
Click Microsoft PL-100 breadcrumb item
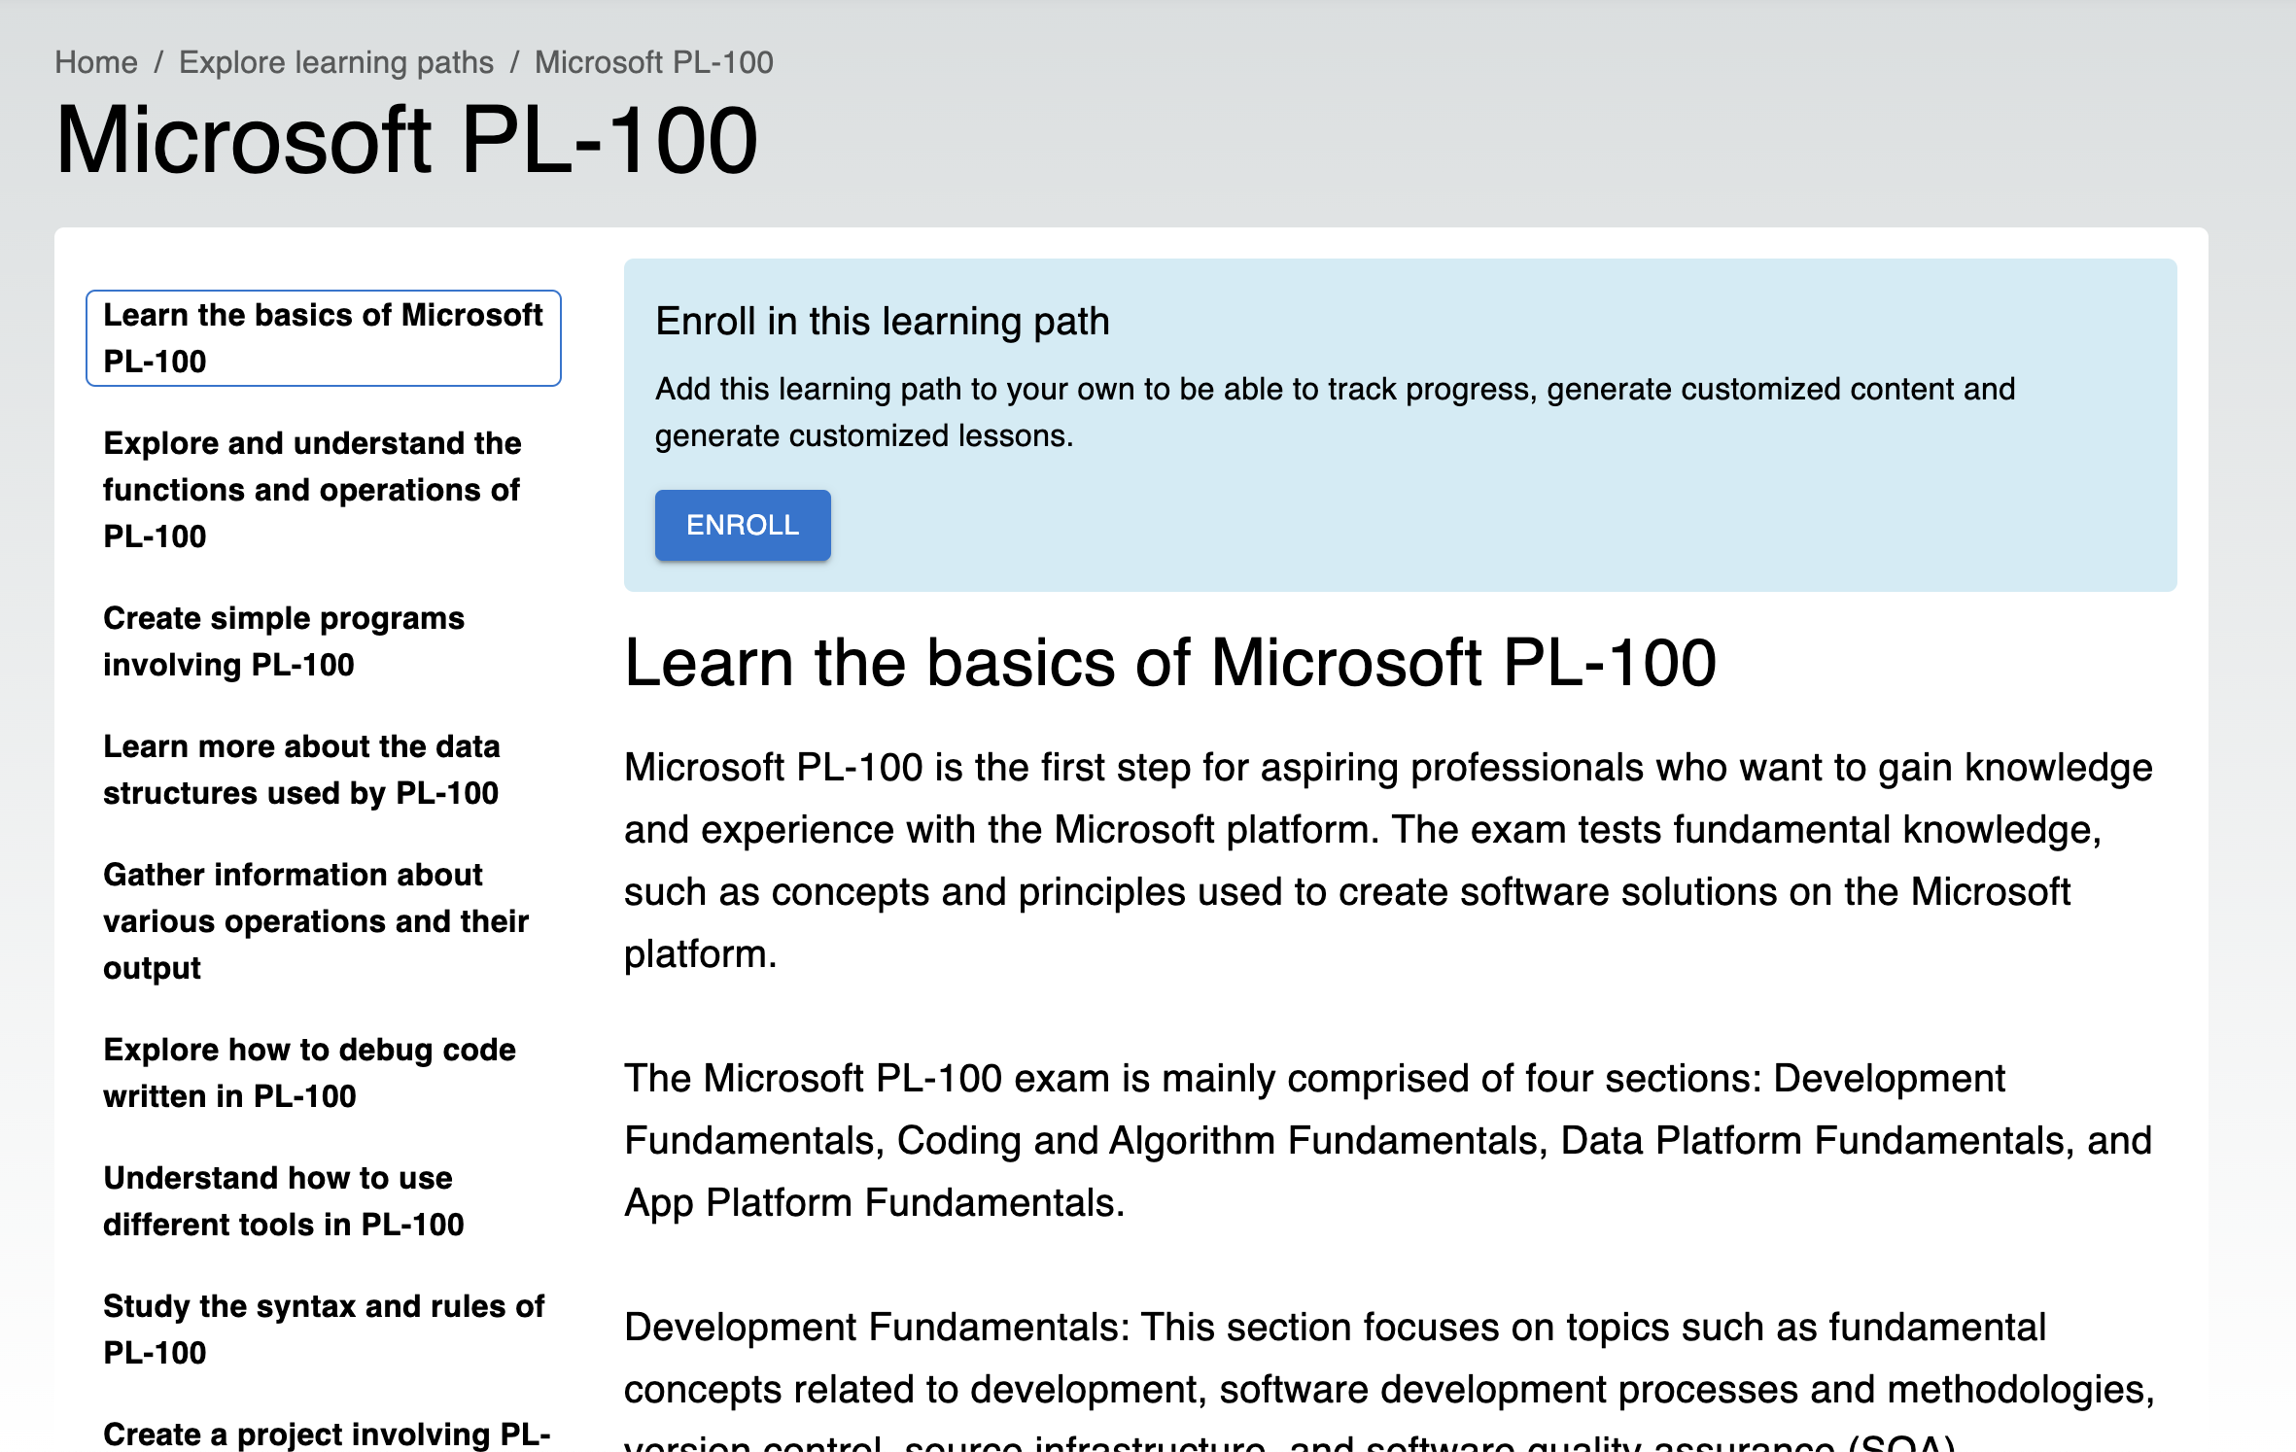653,62
